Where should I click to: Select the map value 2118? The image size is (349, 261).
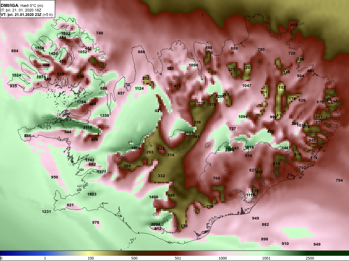pos(88,127)
